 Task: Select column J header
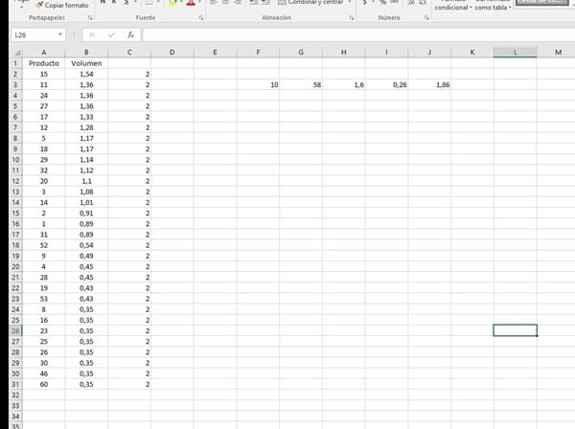pos(429,53)
